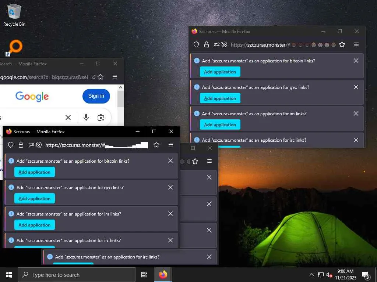Open the orange magnifier desktop shortcut
Image resolution: width=377 pixels, height=282 pixels.
pyautogui.click(x=14, y=48)
